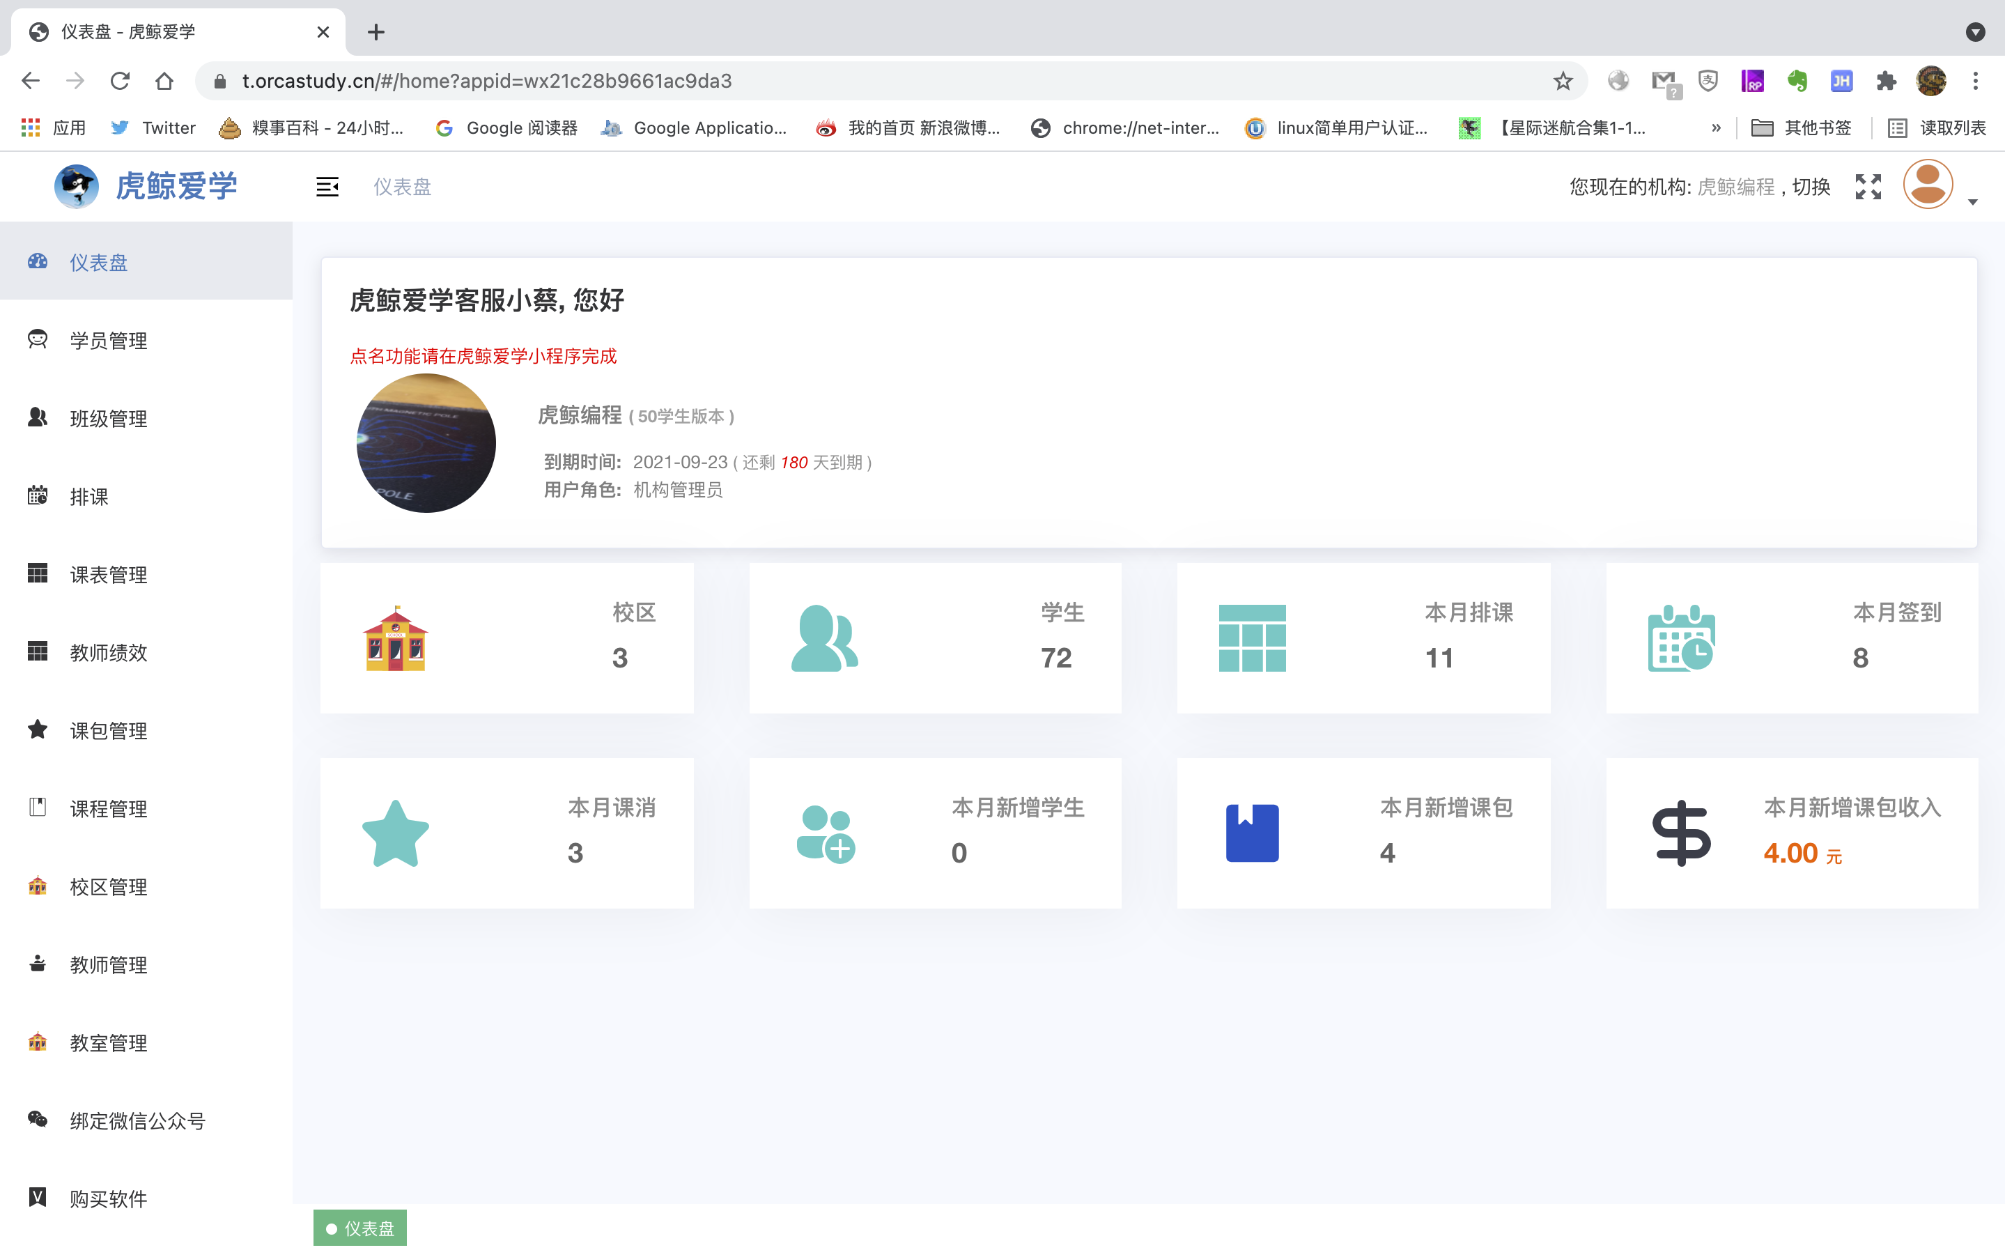Viewport: 2005px width, 1250px height.
Task: Bookmark this page with the star
Action: pos(1562,81)
